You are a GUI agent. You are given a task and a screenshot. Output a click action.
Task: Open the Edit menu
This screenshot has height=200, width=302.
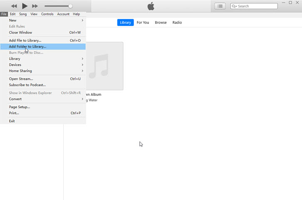[x=13, y=14]
